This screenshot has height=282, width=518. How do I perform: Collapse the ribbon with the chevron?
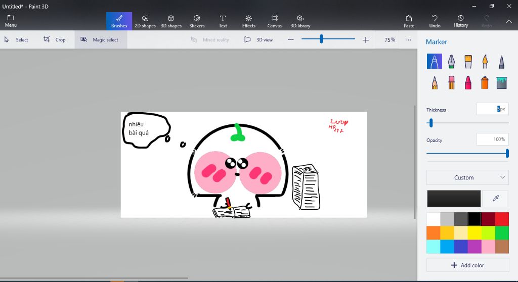click(509, 21)
